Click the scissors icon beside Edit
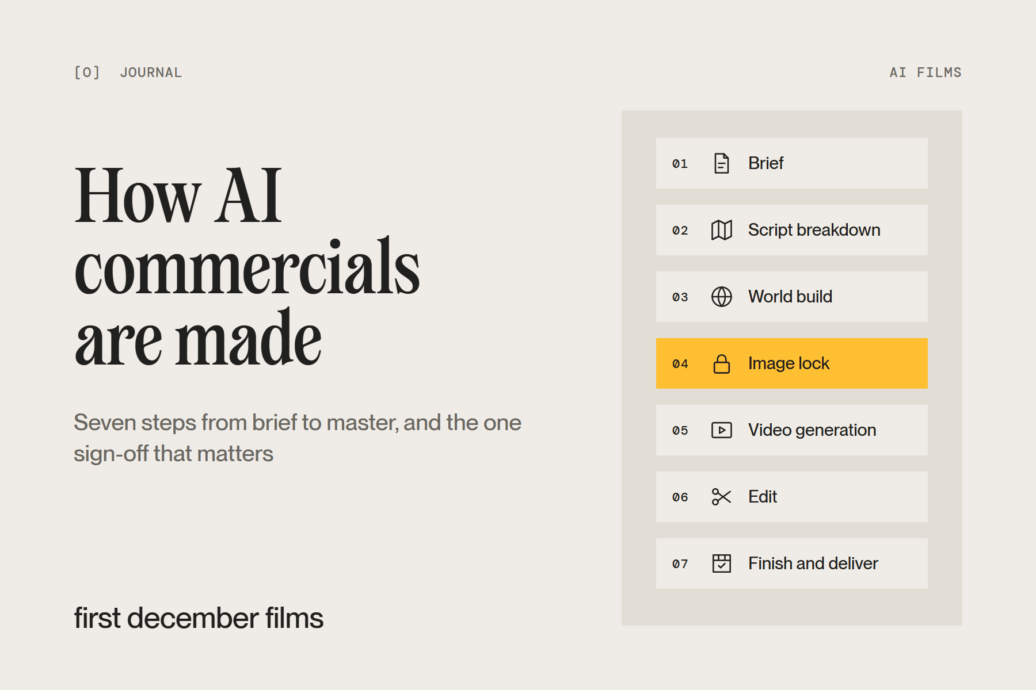Image resolution: width=1036 pixels, height=690 pixels. click(721, 497)
